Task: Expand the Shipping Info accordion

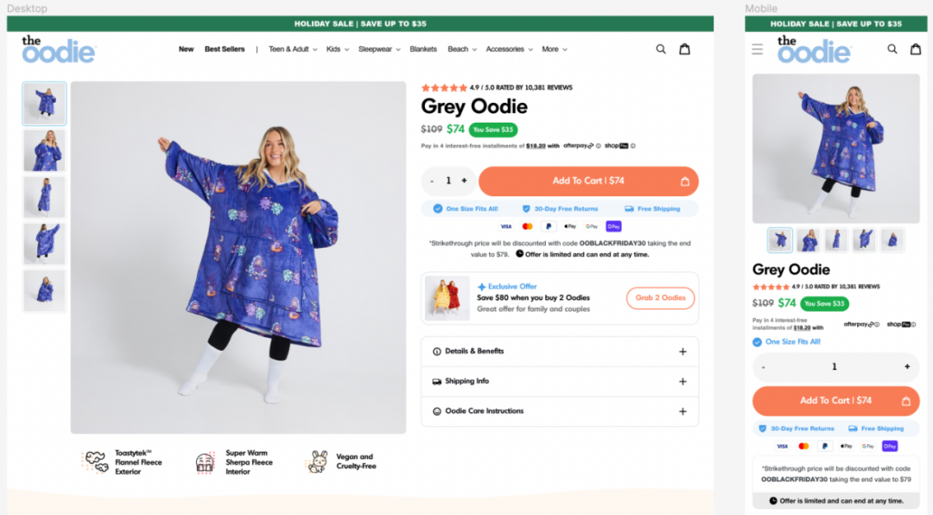Action: pyautogui.click(x=559, y=382)
